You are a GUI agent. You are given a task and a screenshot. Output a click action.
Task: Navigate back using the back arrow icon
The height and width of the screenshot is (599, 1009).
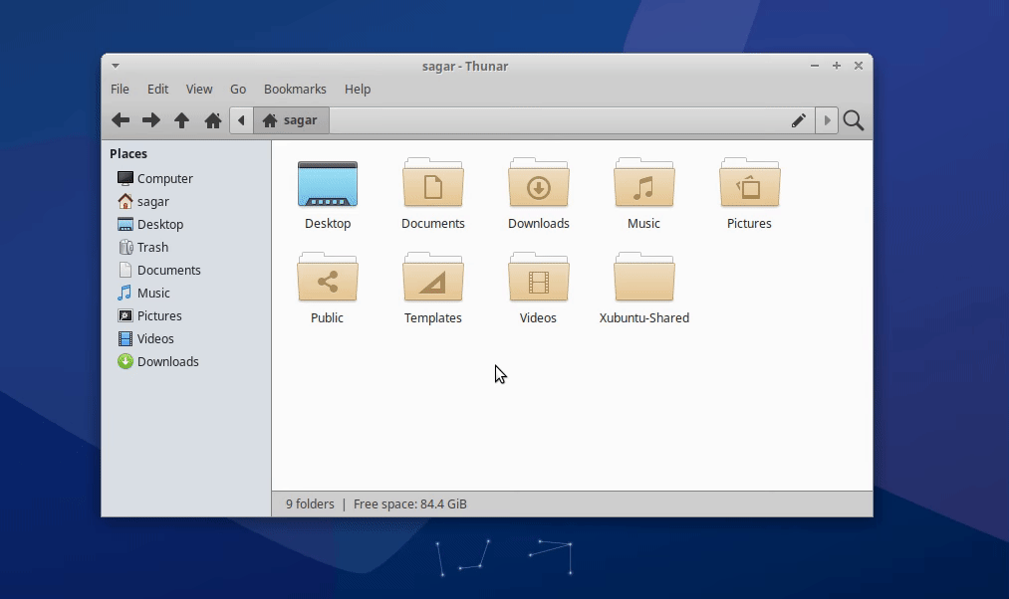(x=120, y=119)
